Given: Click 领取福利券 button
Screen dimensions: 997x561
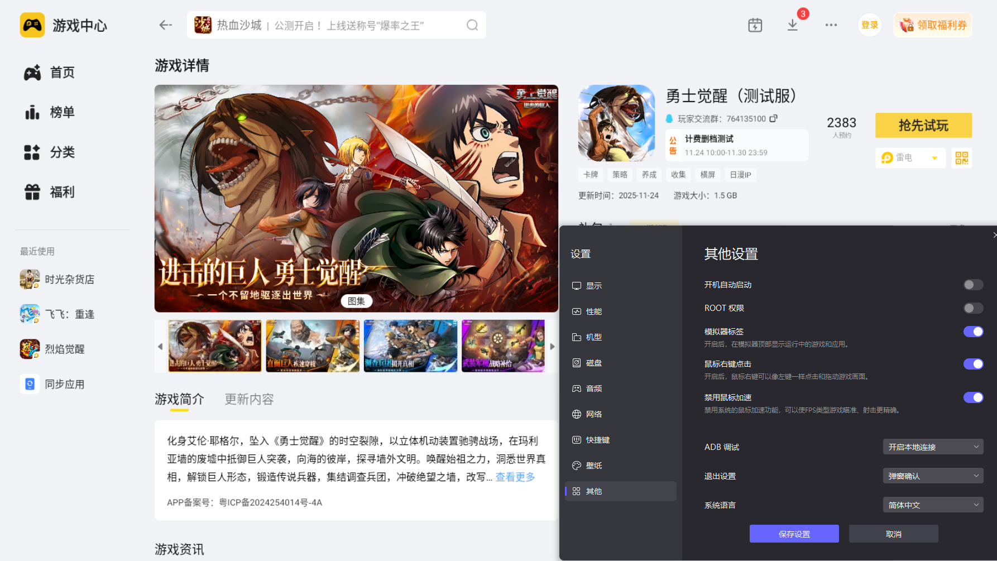Looking at the screenshot, I should tap(933, 25).
